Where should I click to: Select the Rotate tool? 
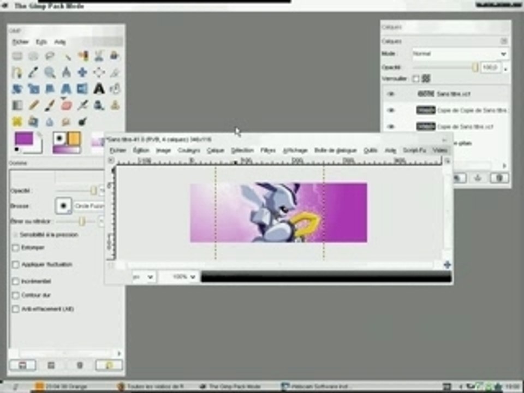pos(17,89)
